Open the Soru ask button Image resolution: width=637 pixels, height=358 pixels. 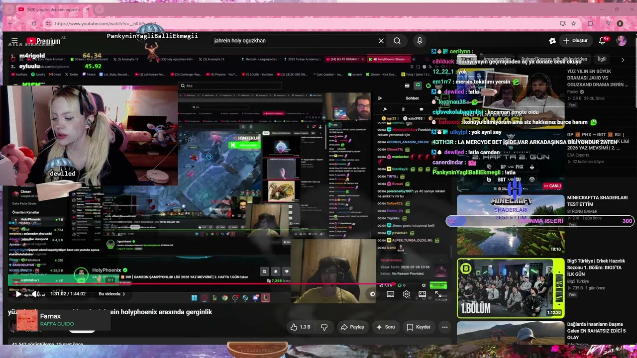[x=386, y=327]
